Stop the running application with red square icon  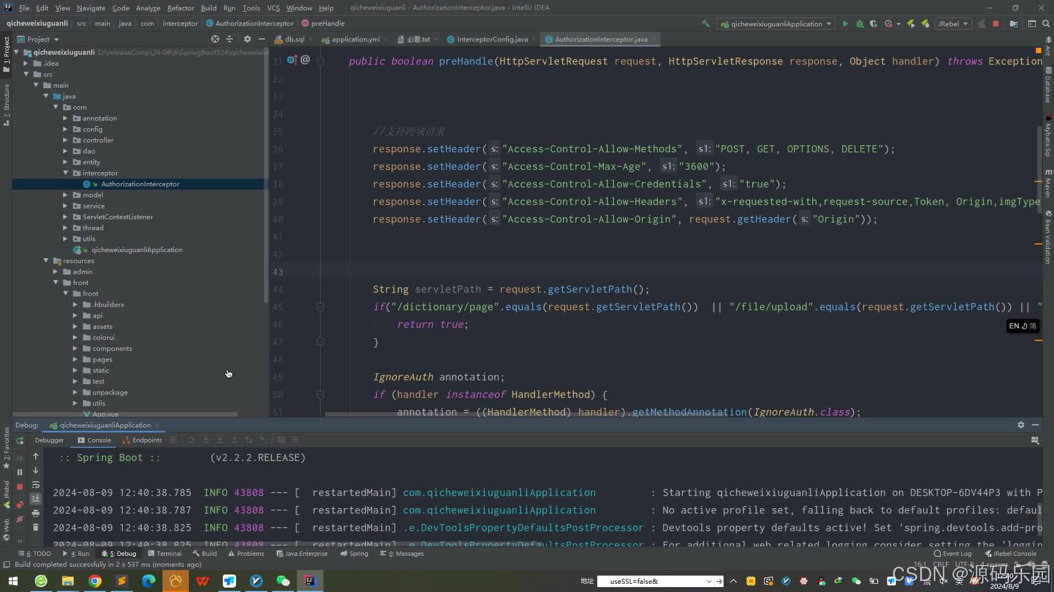click(996, 24)
